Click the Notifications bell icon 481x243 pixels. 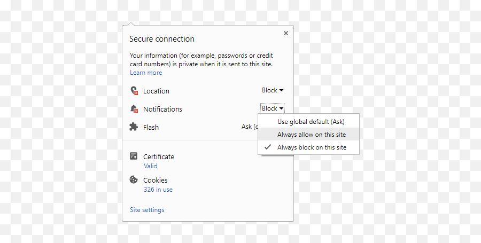click(134, 109)
